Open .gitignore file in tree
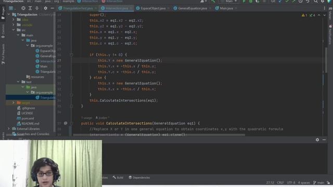 [x=27, y=108]
